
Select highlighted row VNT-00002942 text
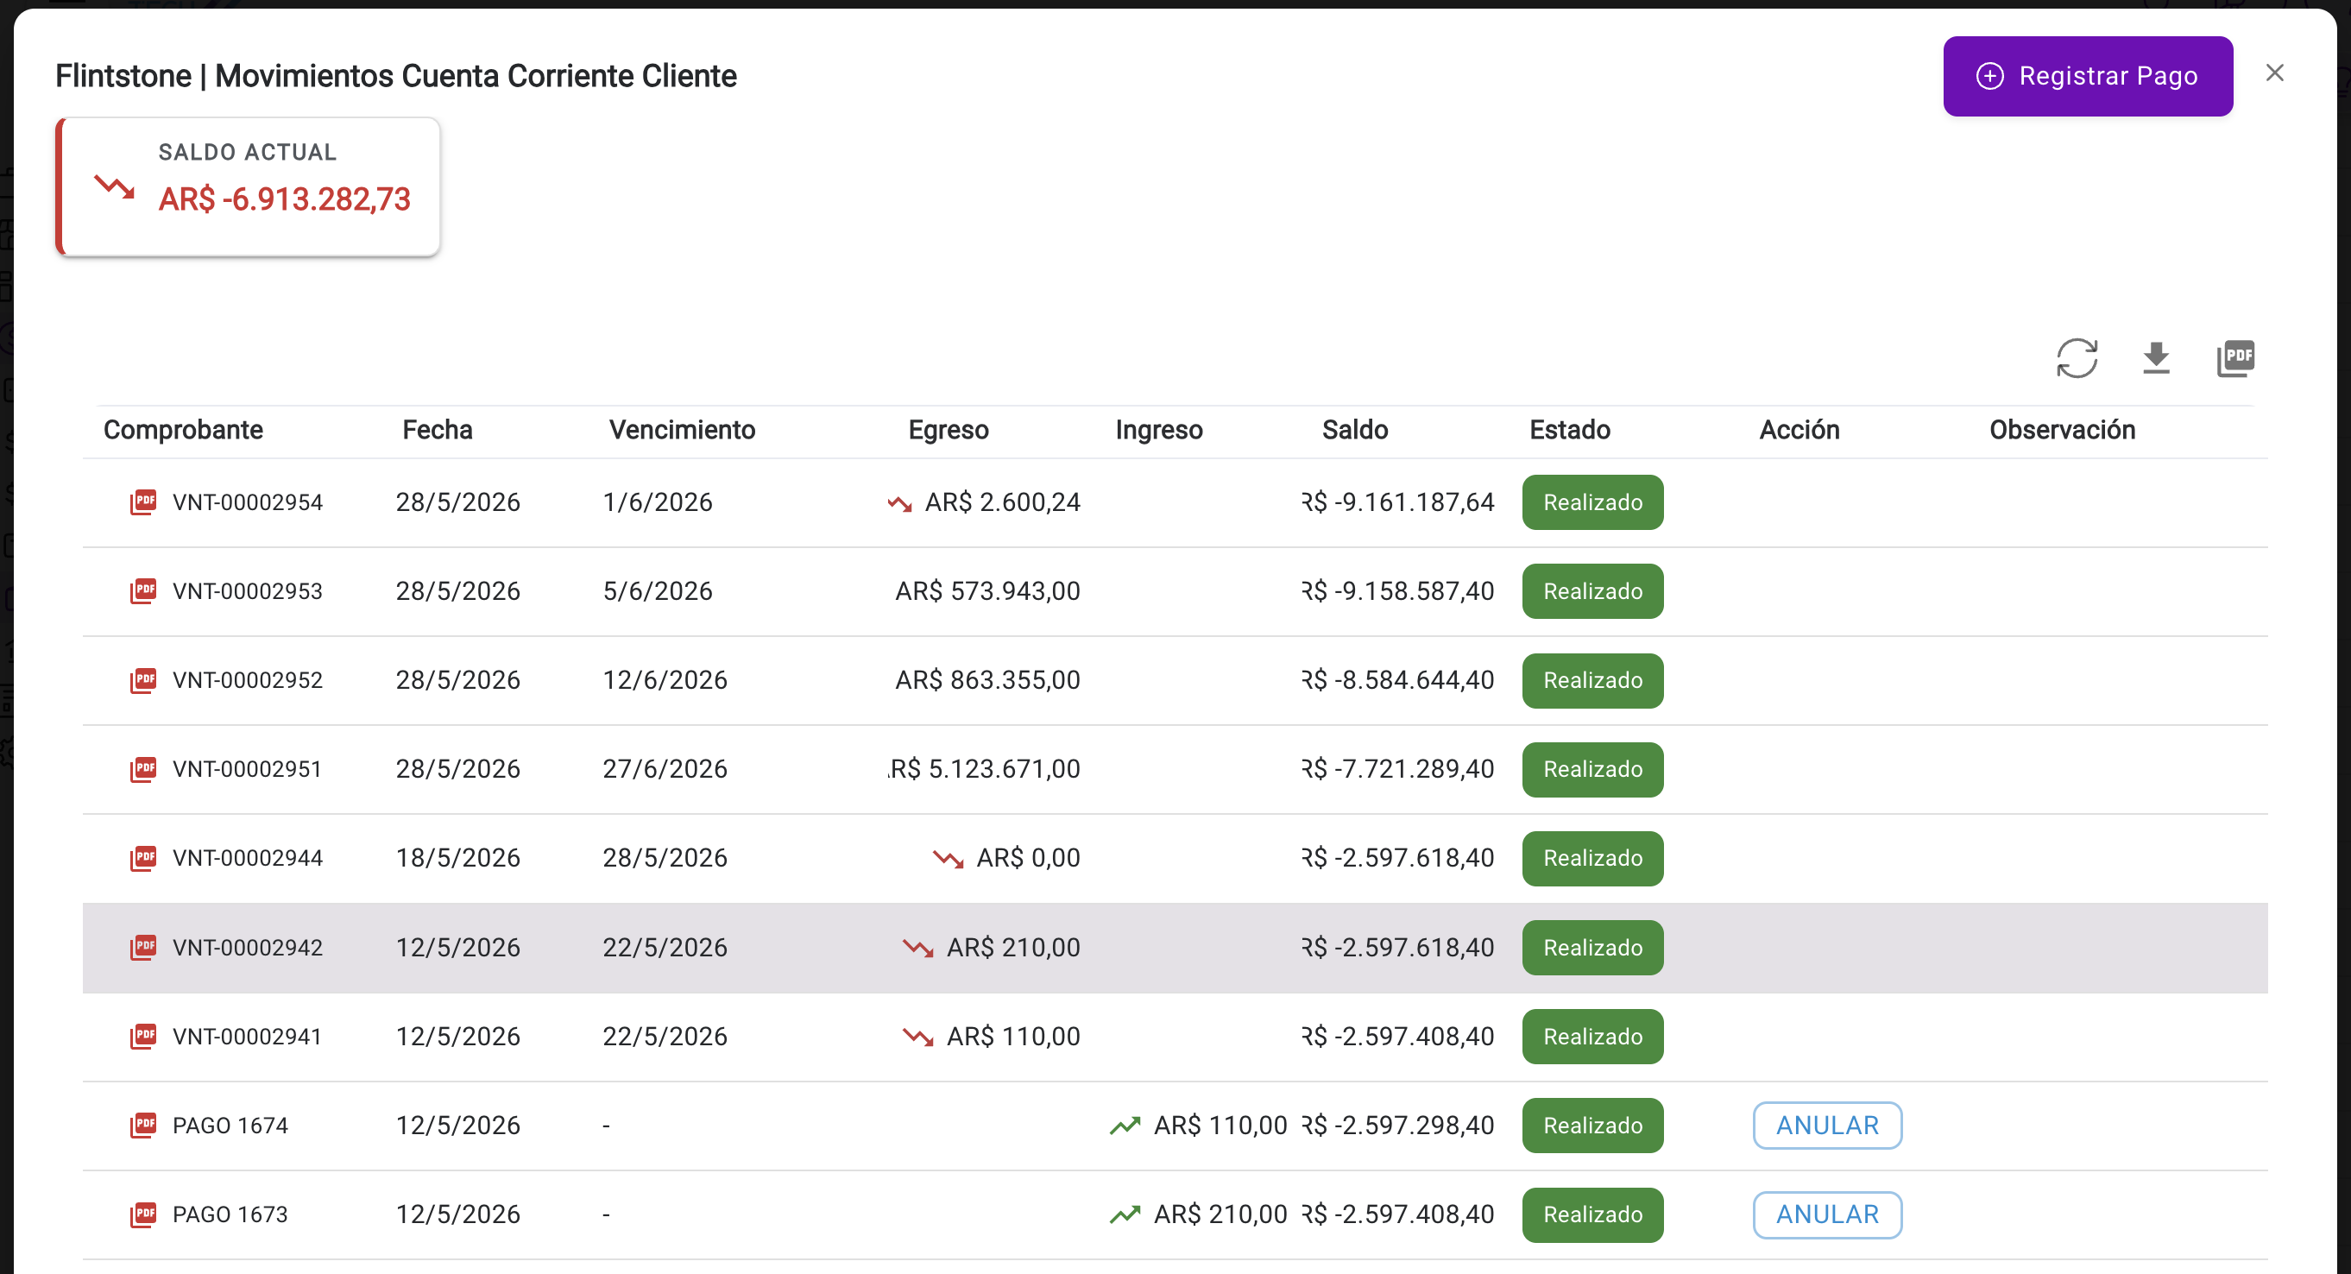click(x=248, y=949)
